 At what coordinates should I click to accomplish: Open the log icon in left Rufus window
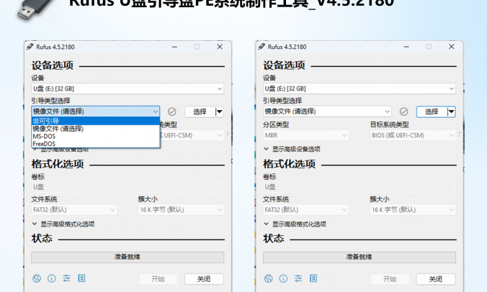click(x=81, y=278)
